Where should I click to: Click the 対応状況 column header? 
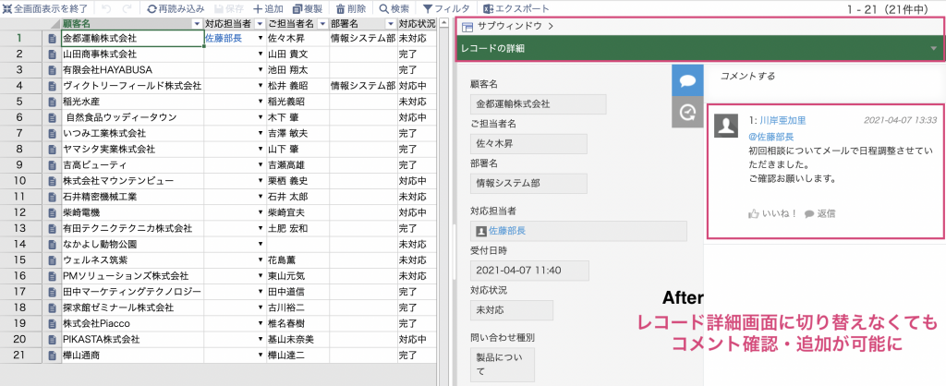tap(417, 23)
